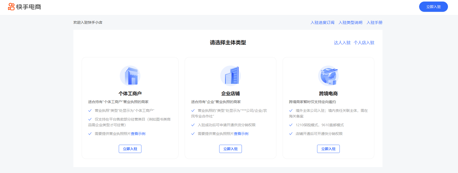Click the cross-border e-commerce globe icon
Viewport: 458px width, 173px height.
click(328, 76)
